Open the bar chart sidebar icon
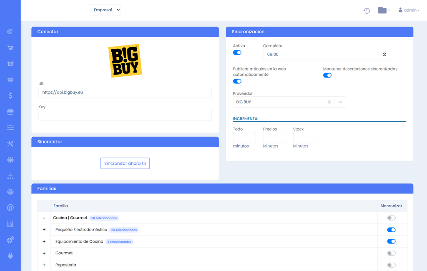Viewport: 427px width, 271px height. pos(10,224)
